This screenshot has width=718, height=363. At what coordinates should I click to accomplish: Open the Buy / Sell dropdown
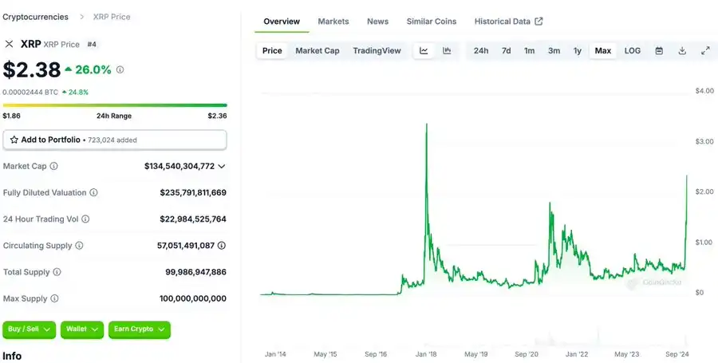[x=30, y=329]
